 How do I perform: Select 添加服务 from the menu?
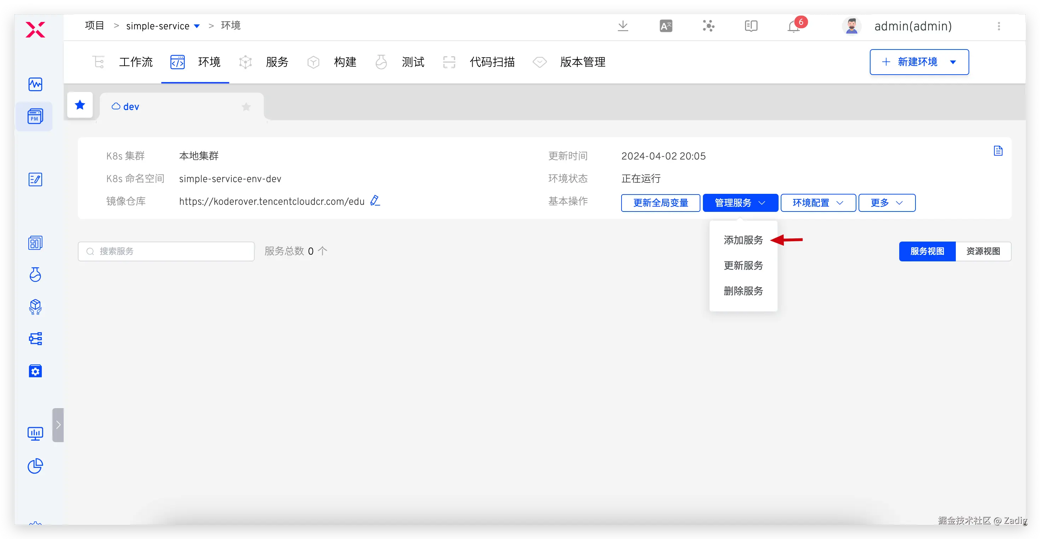point(743,240)
